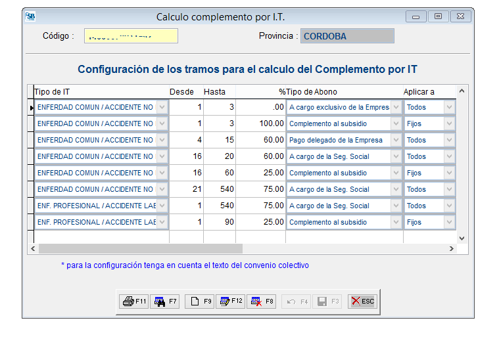Open Aplicar a 'Fijos' dropdown in 16 to 60 row
Image resolution: width=499 pixels, height=337 pixels.
(x=449, y=173)
